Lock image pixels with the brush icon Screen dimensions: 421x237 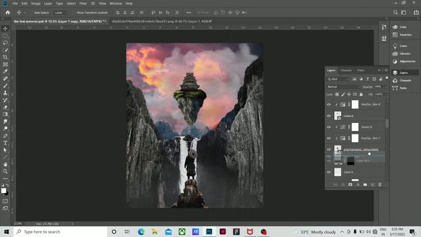[343, 94]
